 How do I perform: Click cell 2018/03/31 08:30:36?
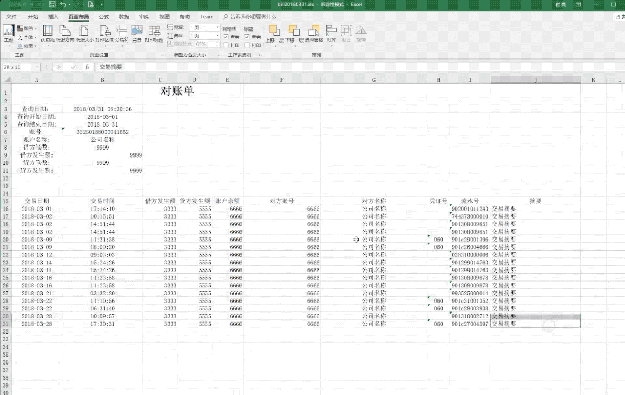click(x=102, y=109)
